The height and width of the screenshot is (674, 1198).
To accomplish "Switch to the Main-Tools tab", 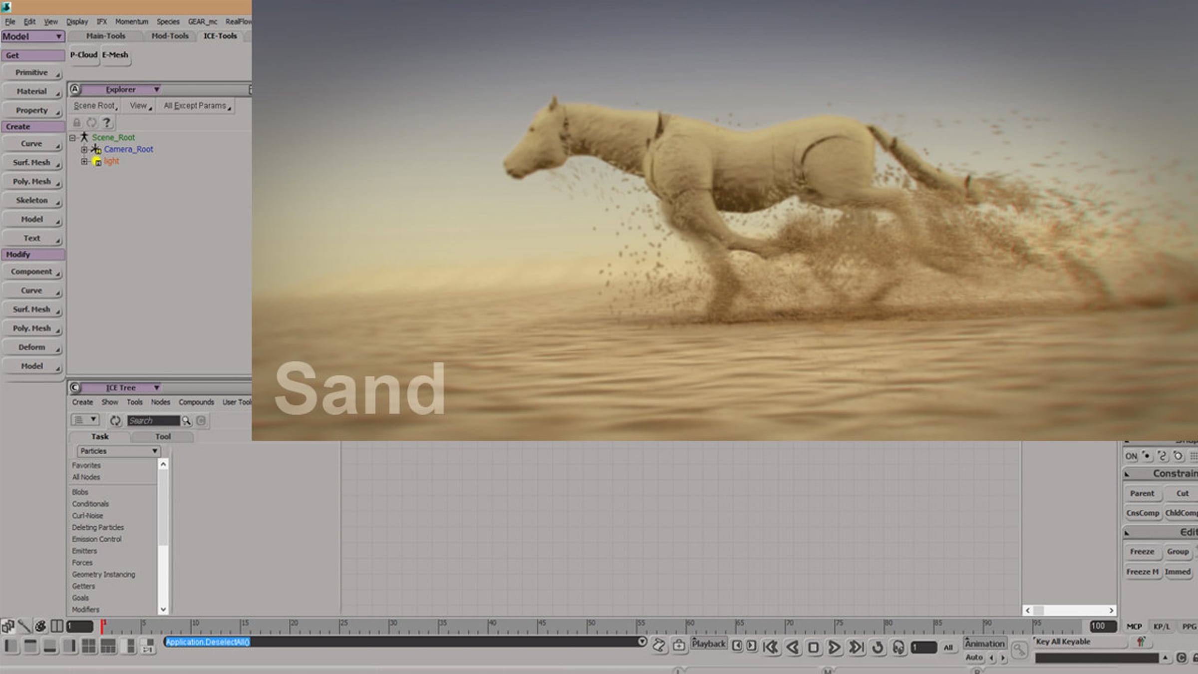I will click(106, 36).
